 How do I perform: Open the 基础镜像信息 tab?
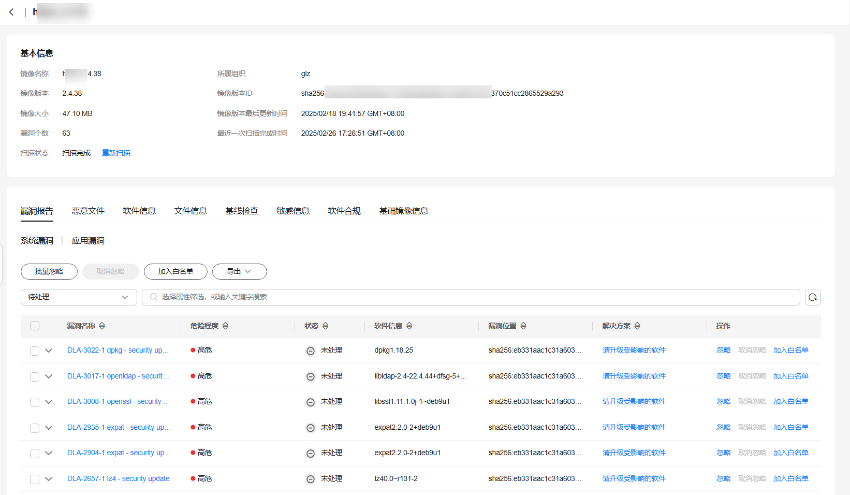coord(404,211)
